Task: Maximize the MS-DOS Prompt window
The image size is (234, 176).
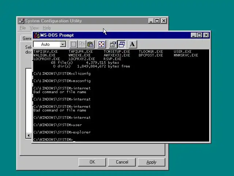Action: pyautogui.click(x=199, y=35)
